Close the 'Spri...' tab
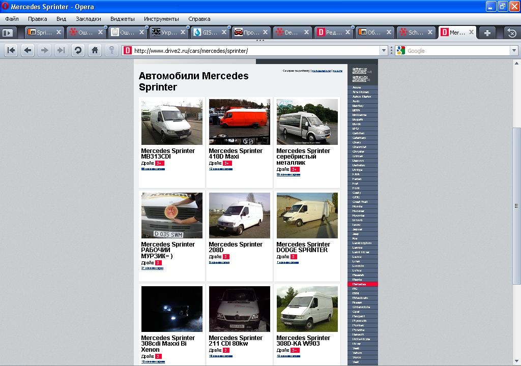The height and width of the screenshot is (366, 521). [59, 32]
